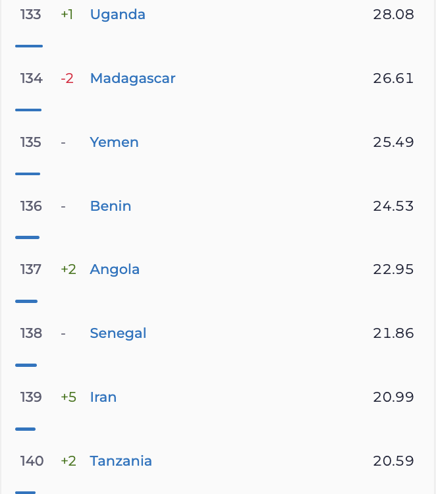436x494 pixels.
Task: Click rank number 135
Action: tap(31, 142)
